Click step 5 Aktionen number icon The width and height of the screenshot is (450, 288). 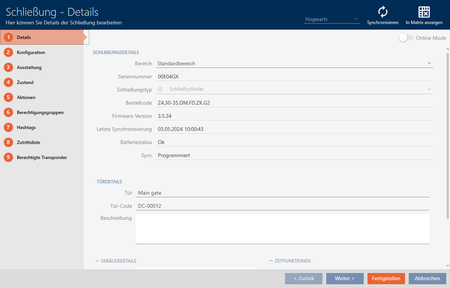click(8, 97)
